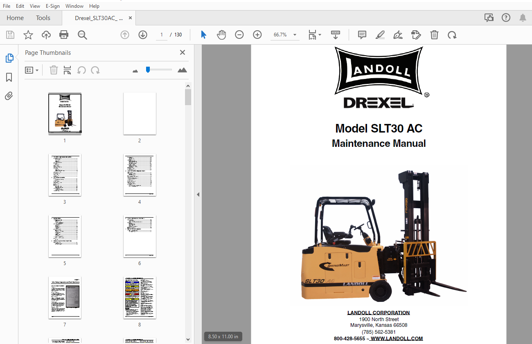
Task: Open the Edit menu
Action: point(20,6)
